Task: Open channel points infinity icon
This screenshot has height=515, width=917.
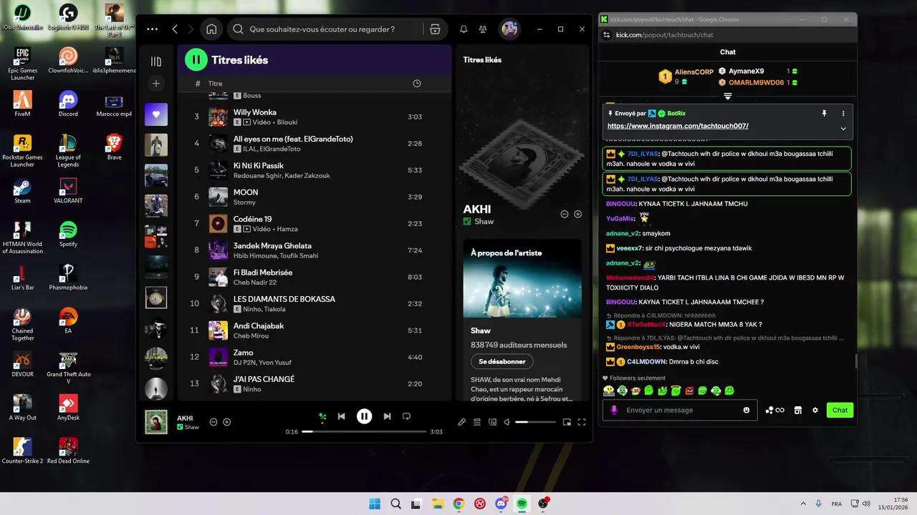Action: coord(774,410)
